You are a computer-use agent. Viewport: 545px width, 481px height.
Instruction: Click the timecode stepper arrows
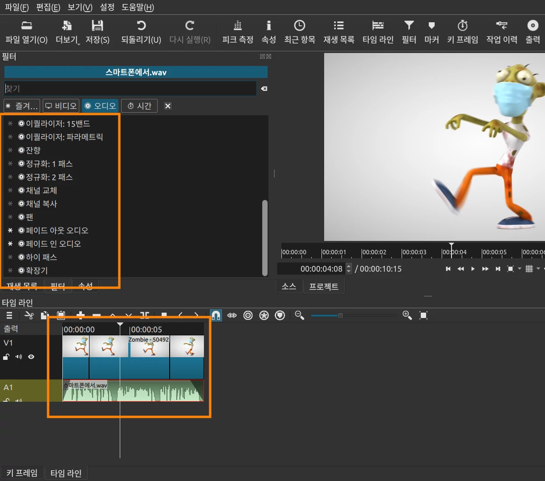pyautogui.click(x=349, y=269)
